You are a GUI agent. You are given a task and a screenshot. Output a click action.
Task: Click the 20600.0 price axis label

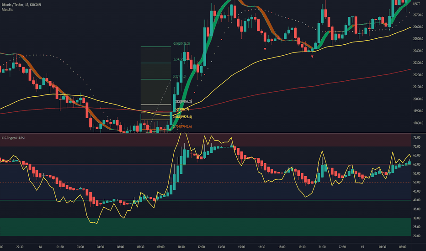(x=418, y=27)
